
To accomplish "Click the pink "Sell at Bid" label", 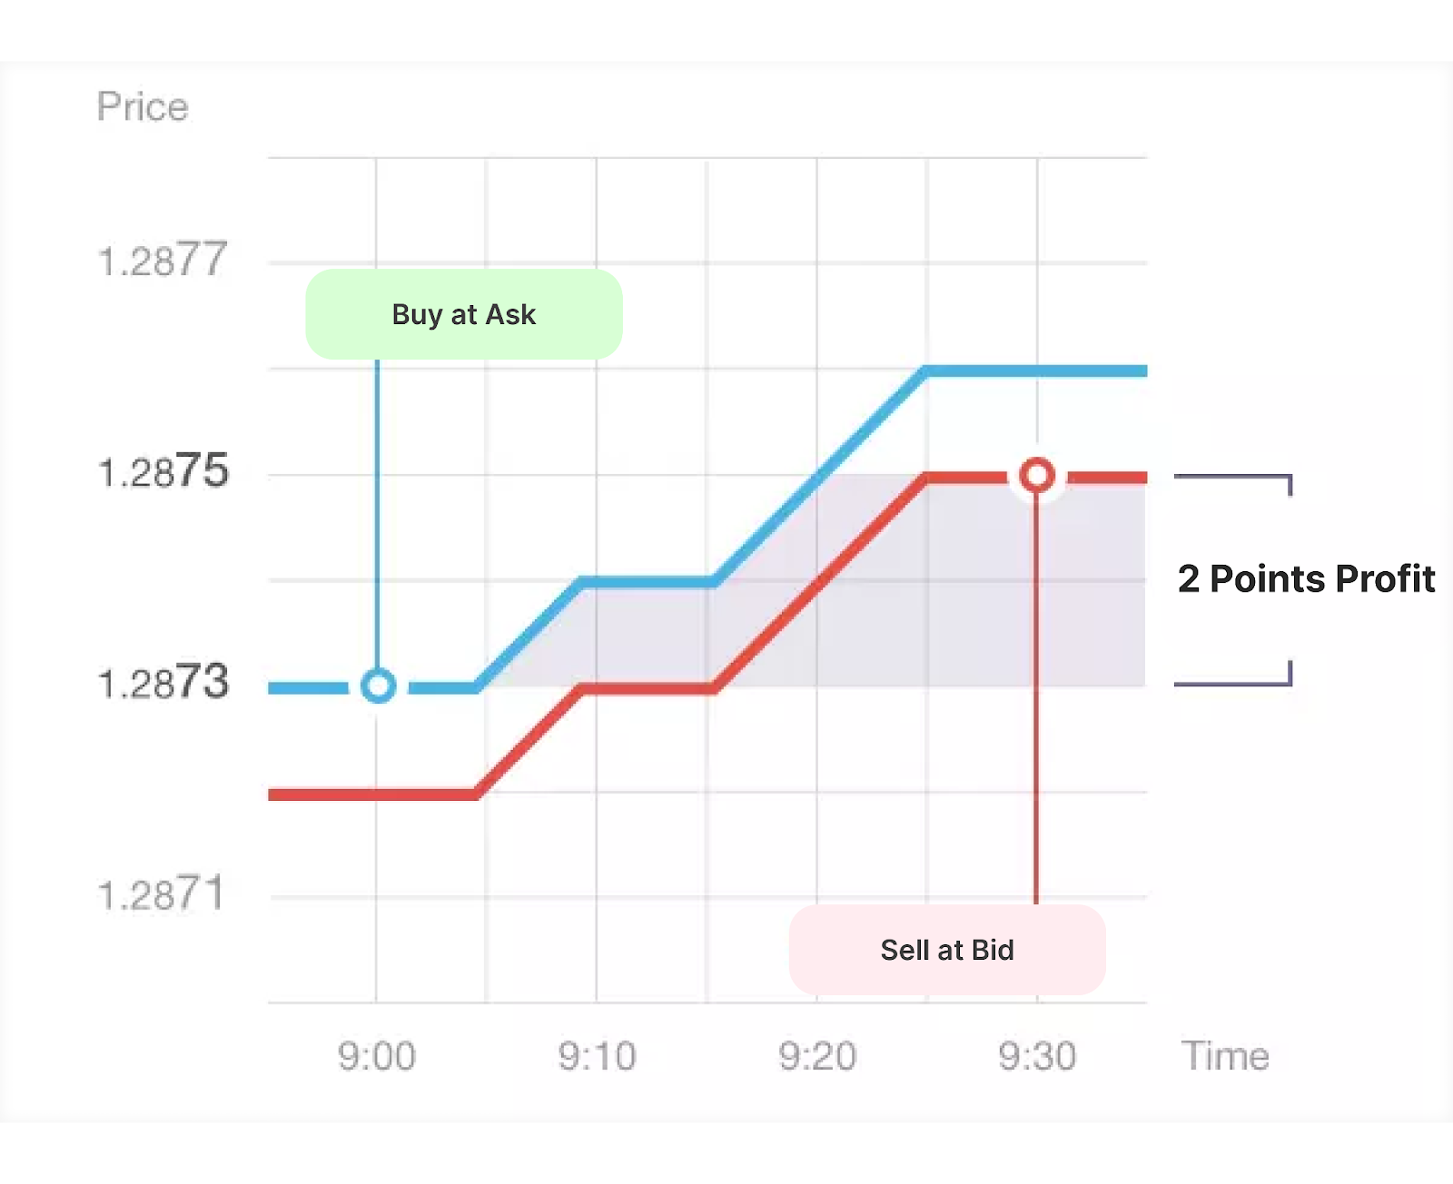I will (x=947, y=950).
